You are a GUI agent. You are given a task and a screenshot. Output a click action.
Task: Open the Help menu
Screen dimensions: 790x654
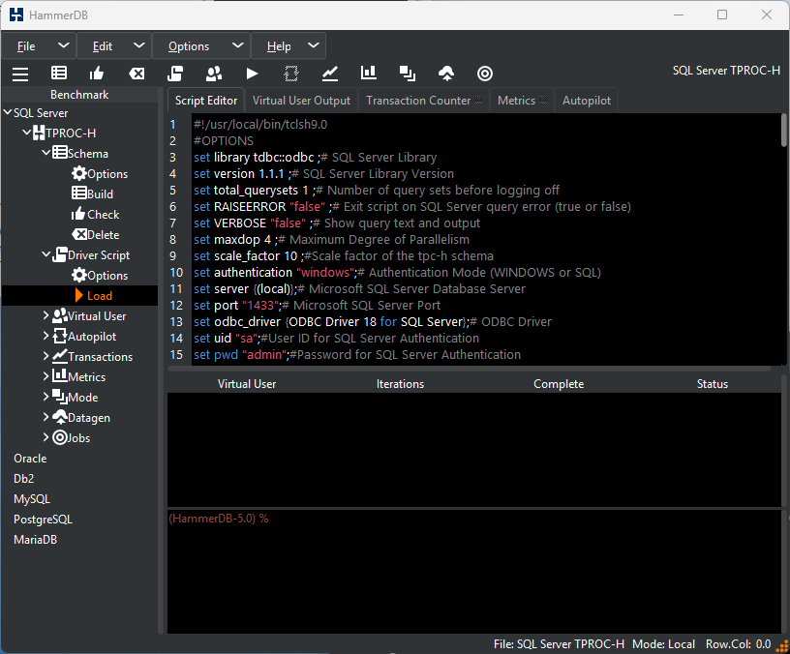click(x=289, y=46)
